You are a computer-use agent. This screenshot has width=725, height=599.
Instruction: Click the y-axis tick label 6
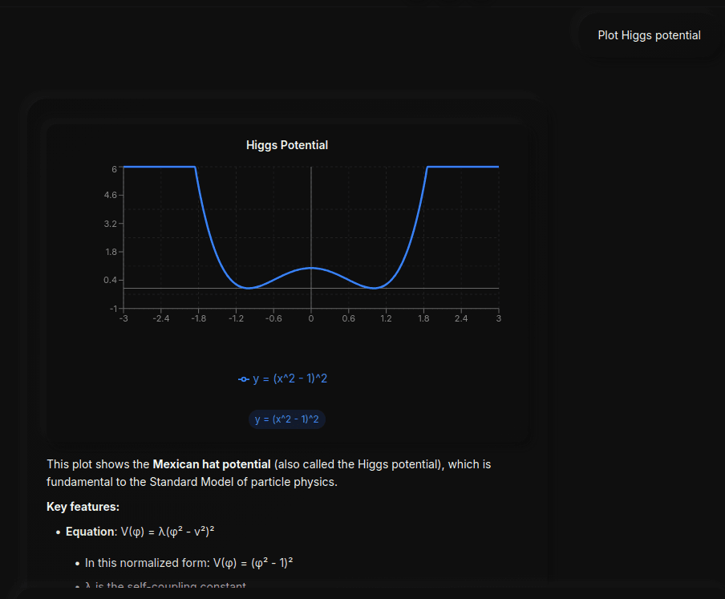(x=115, y=169)
